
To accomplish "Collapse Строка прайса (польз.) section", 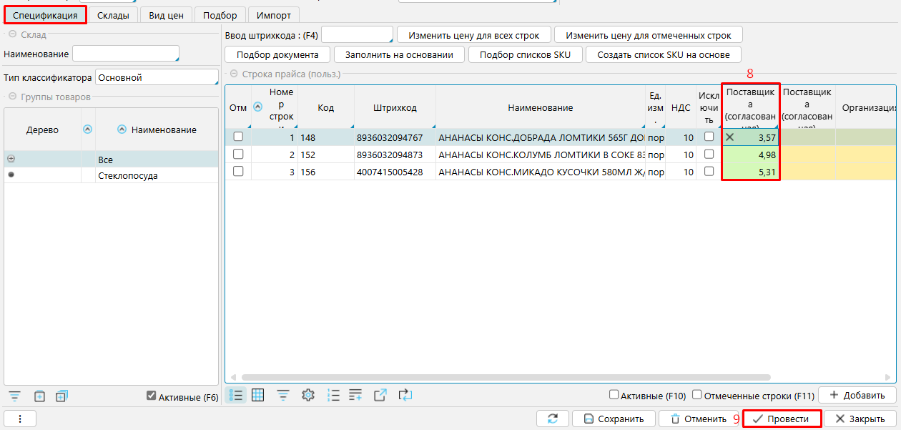I will pyautogui.click(x=234, y=74).
